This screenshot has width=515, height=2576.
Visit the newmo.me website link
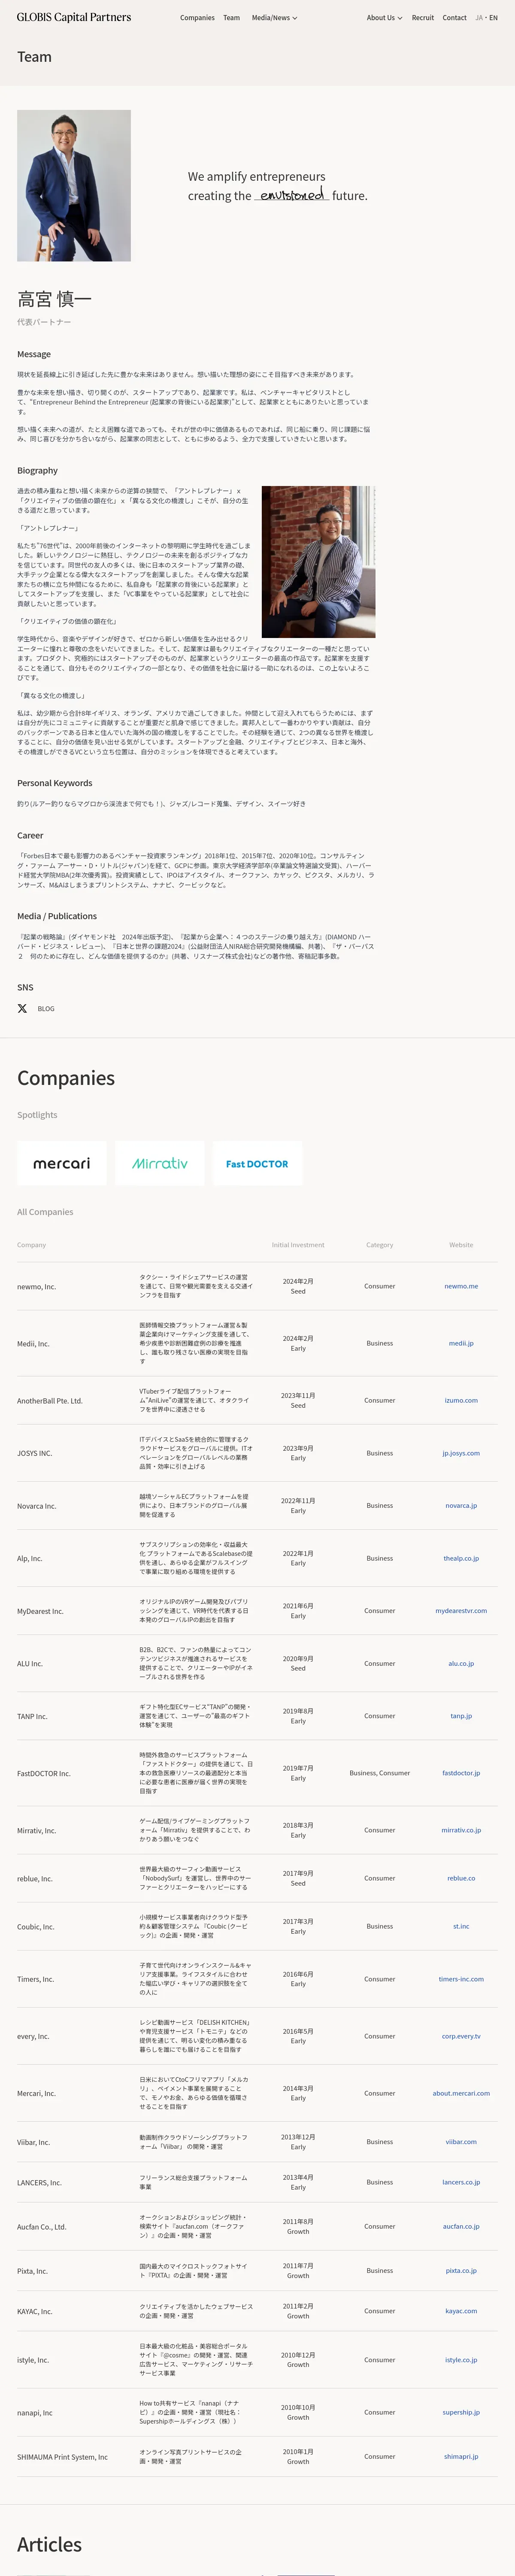click(x=461, y=1286)
